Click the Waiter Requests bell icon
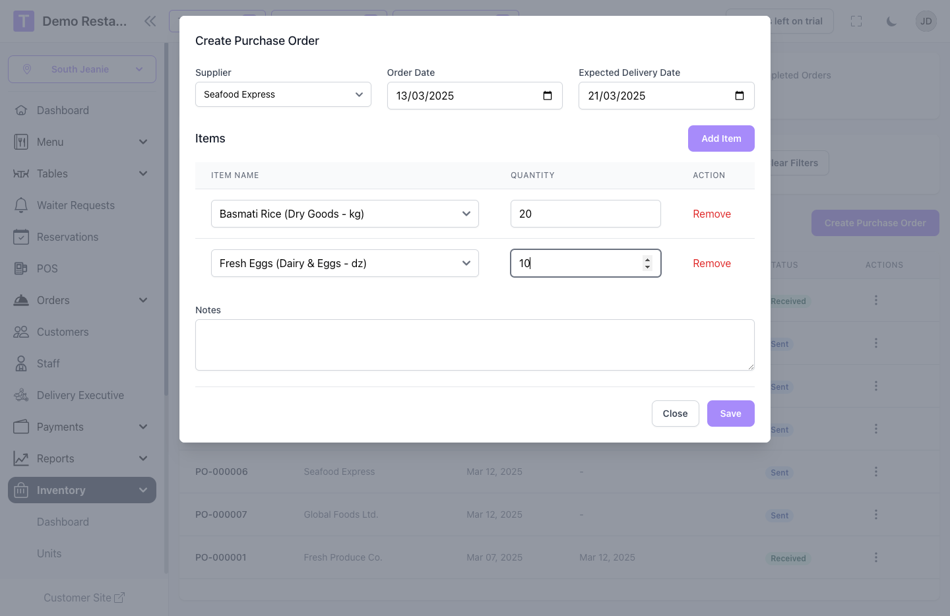The width and height of the screenshot is (950, 616). tap(21, 205)
